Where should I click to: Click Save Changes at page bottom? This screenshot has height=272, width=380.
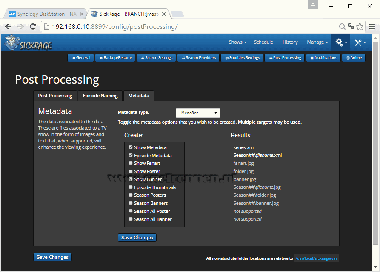click(x=52, y=257)
